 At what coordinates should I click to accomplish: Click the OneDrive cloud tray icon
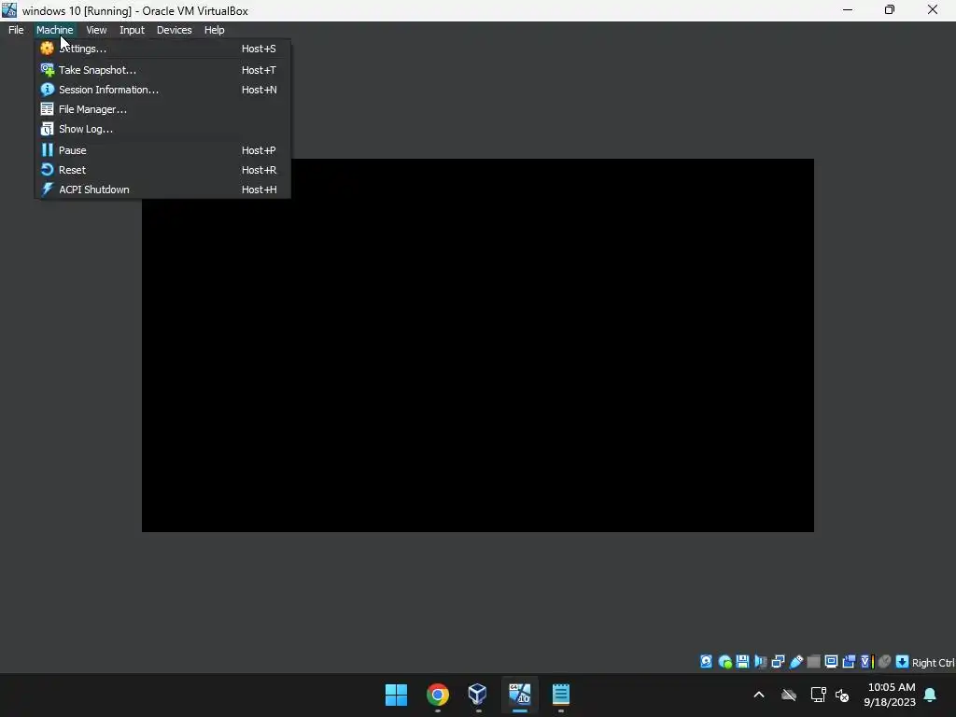click(789, 695)
